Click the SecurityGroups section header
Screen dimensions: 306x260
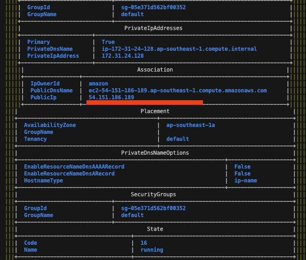[x=153, y=194]
